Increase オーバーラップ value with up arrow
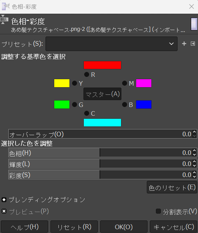This screenshot has height=233, width=198. click(195, 132)
